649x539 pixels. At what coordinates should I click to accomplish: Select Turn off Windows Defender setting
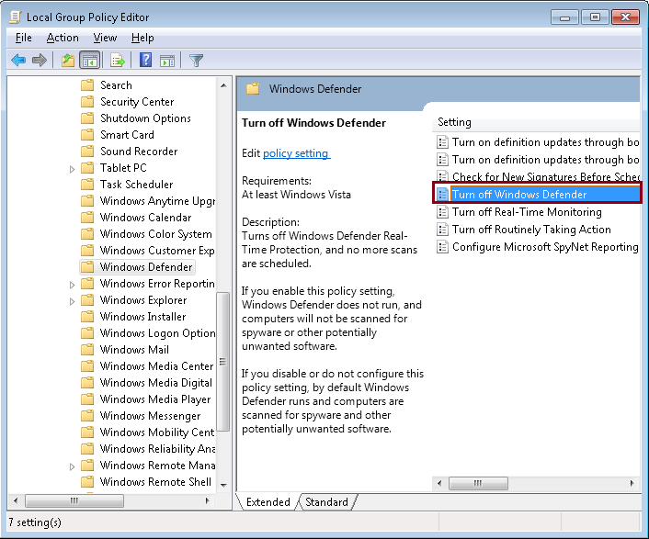click(537, 194)
